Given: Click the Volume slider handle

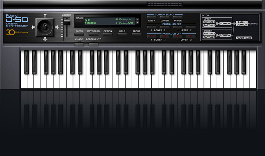Looking at the screenshot, I should (x=67, y=20).
